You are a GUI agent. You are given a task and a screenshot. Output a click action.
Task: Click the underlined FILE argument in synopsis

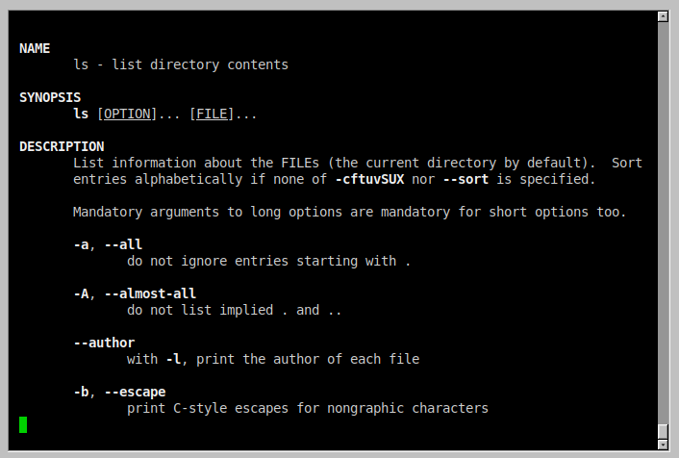pyautogui.click(x=212, y=114)
